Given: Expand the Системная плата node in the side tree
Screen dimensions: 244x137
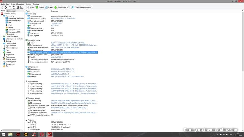Looking at the screenshot, I should tap(2, 37).
